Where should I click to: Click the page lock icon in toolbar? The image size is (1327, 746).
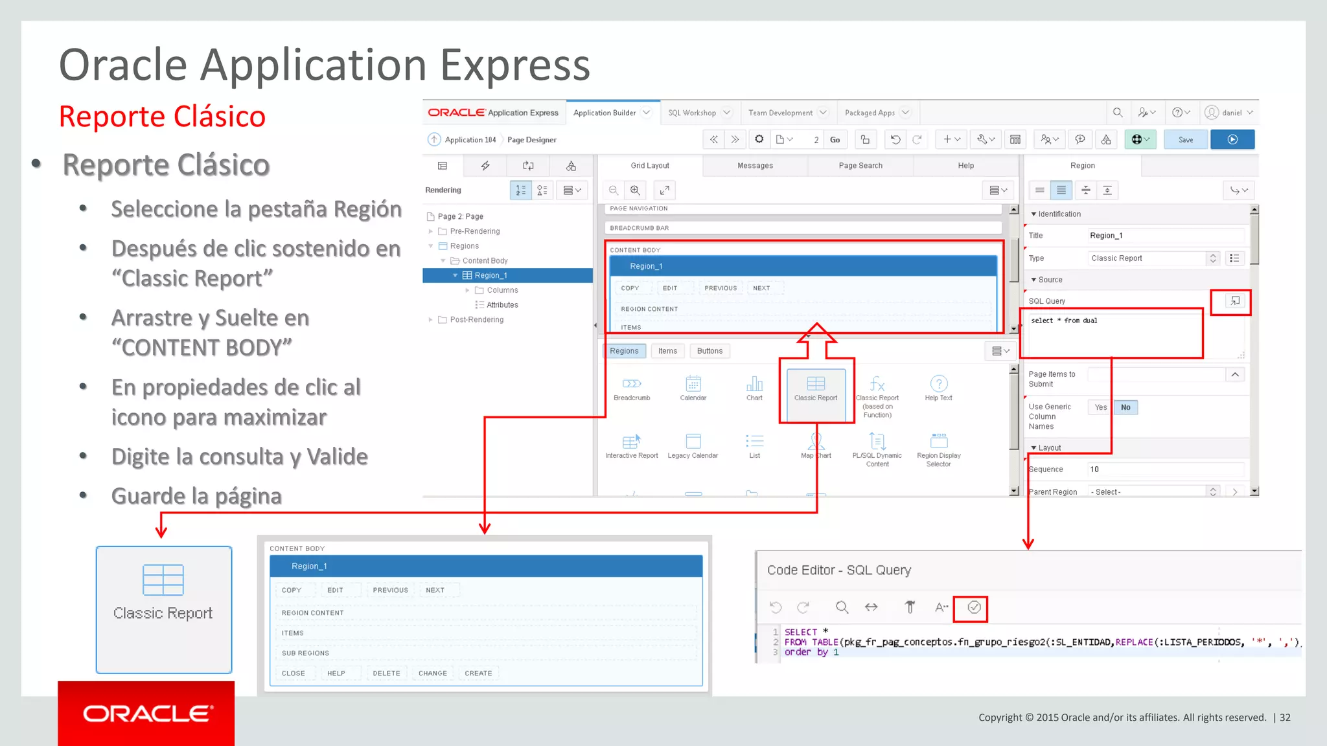865,139
